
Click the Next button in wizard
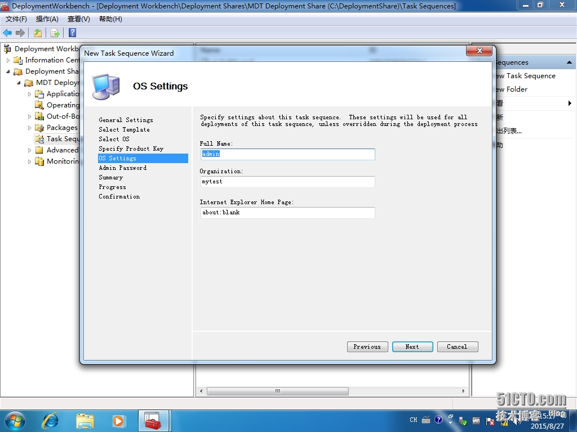[412, 346]
